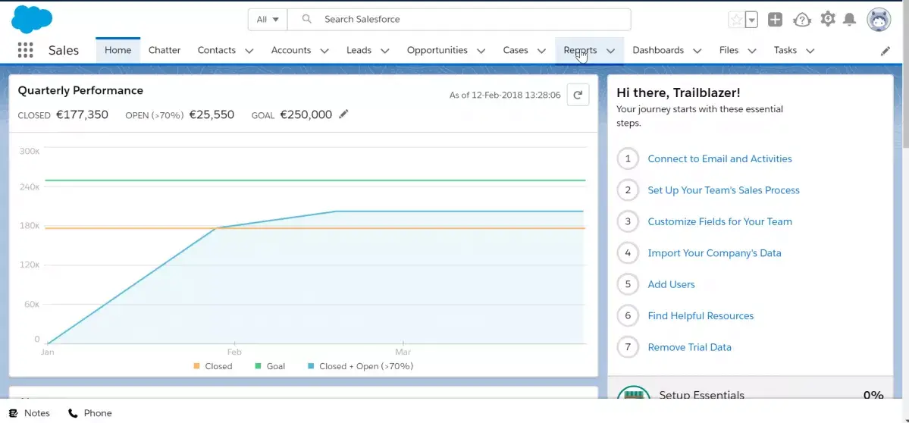Click the search magnifier icon
909x423 pixels.
click(307, 19)
